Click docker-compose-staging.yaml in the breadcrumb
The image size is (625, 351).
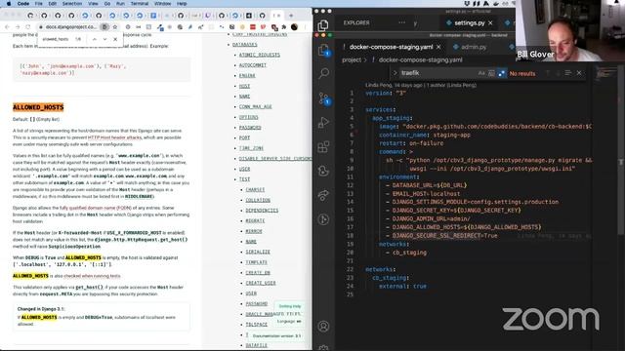[421, 60]
